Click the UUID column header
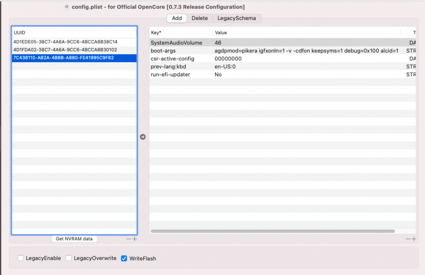Viewport: 425px width, 275px height. [x=74, y=33]
